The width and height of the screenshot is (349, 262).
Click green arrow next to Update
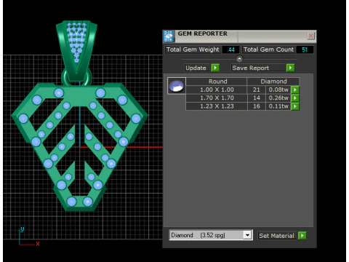tap(215, 68)
